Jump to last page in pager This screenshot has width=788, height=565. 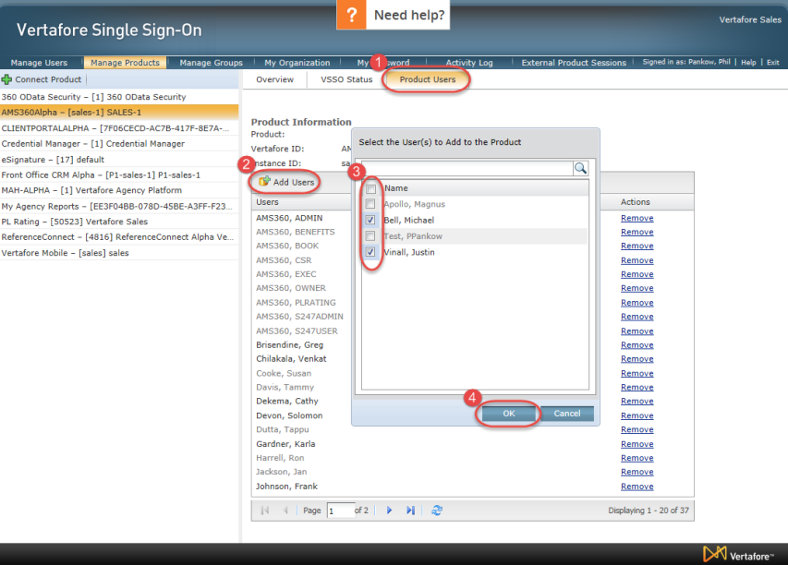click(410, 511)
